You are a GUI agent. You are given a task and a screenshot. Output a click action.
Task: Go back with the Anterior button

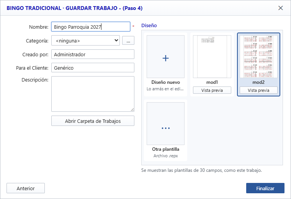tap(26, 188)
